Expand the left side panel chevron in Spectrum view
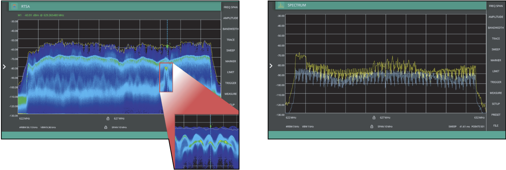The height and width of the screenshot is (170, 506). [x=271, y=66]
